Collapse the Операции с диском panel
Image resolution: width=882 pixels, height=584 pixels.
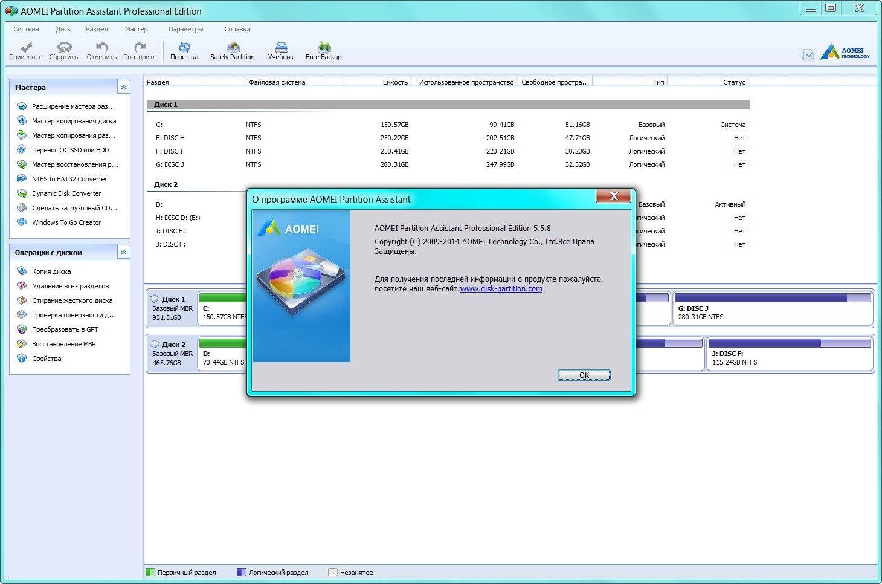click(124, 252)
